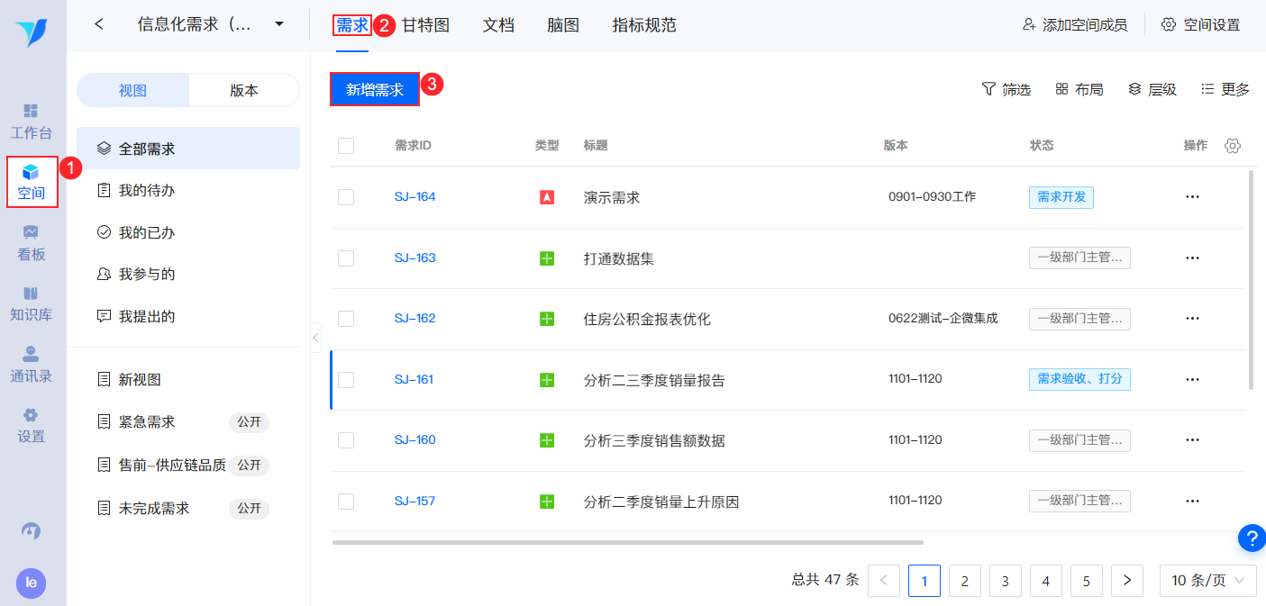Open requirement link SJ-163
1266x606 pixels.
point(414,258)
